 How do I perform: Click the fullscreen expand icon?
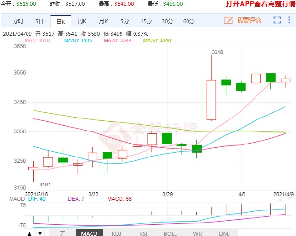[x=277, y=20]
